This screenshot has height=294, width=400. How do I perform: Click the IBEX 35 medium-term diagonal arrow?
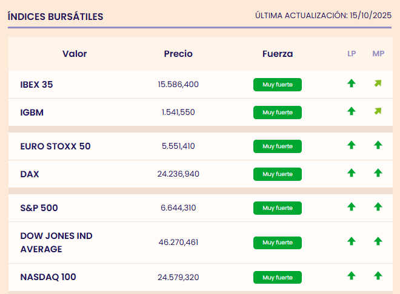378,84
